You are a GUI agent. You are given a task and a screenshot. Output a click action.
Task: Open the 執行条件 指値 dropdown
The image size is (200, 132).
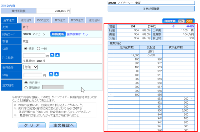tap(31, 67)
